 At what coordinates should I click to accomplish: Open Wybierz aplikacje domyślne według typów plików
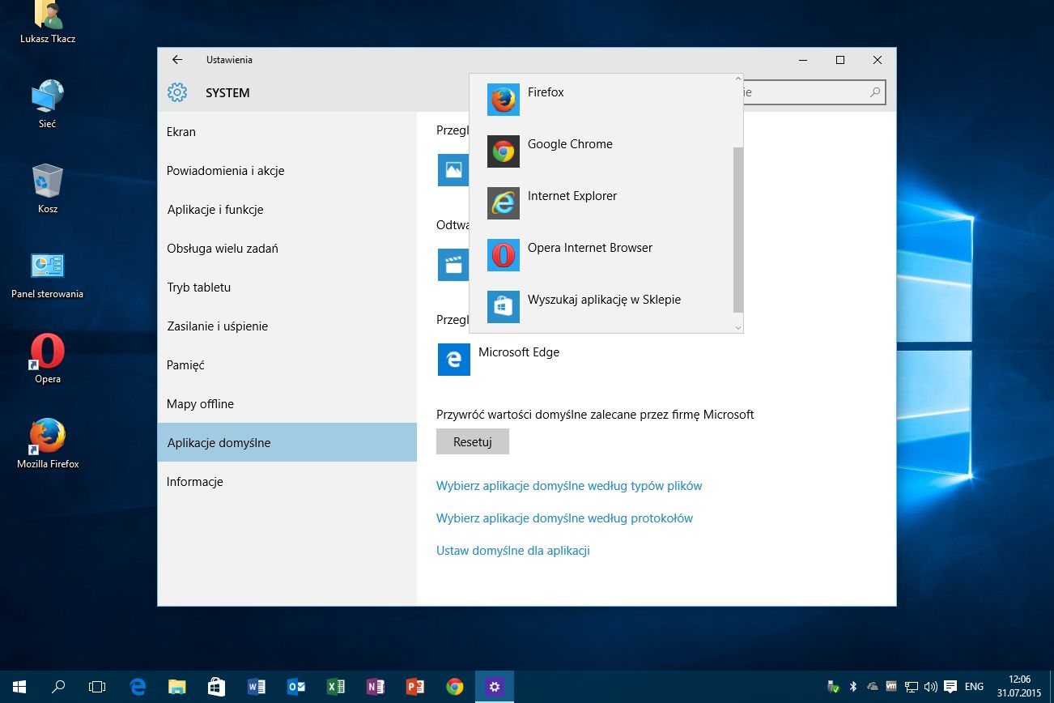569,486
